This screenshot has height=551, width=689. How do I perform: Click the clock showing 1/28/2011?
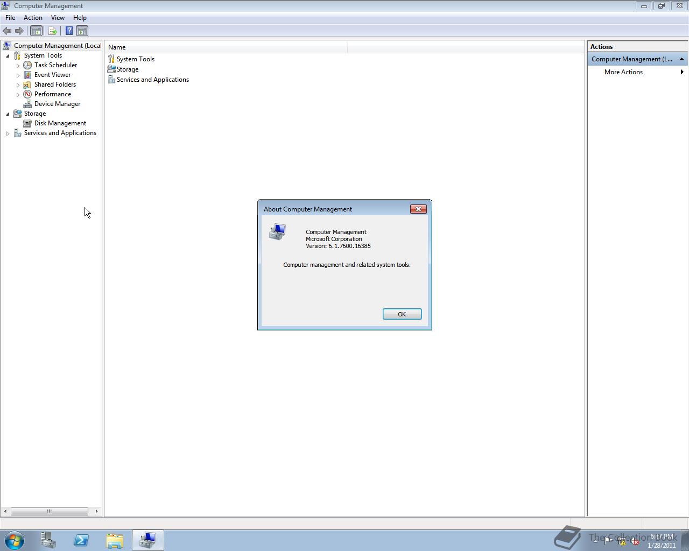[662, 541]
